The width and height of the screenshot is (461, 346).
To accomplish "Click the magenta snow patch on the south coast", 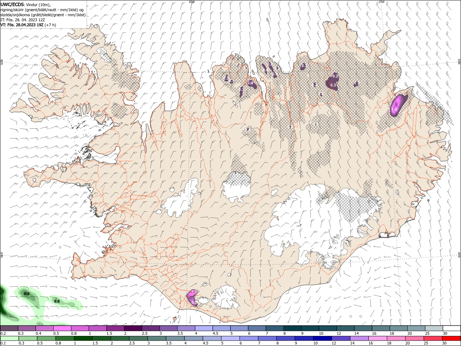I will click(x=192, y=298).
